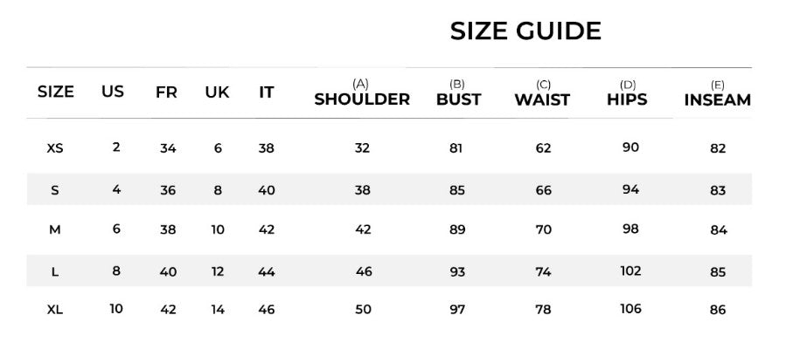This screenshot has width=793, height=349.
Task: Click shoulder value 32 in XS row
Action: [x=362, y=147]
